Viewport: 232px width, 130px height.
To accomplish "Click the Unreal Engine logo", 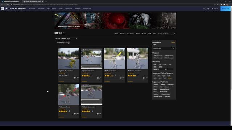I will pos(16,9).
